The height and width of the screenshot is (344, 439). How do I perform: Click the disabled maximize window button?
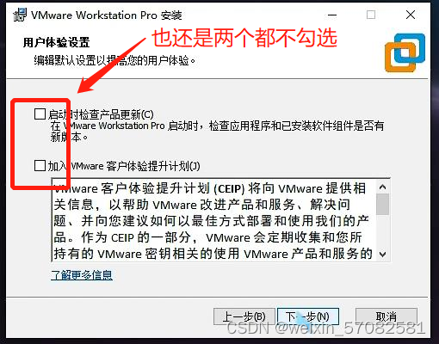371,15
